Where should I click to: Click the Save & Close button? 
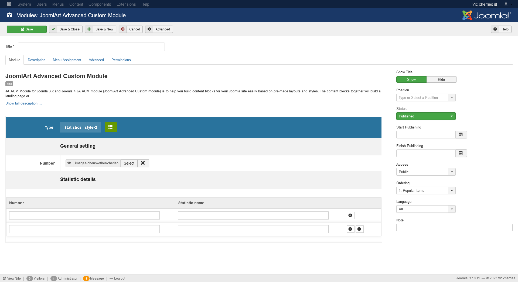coord(66,29)
